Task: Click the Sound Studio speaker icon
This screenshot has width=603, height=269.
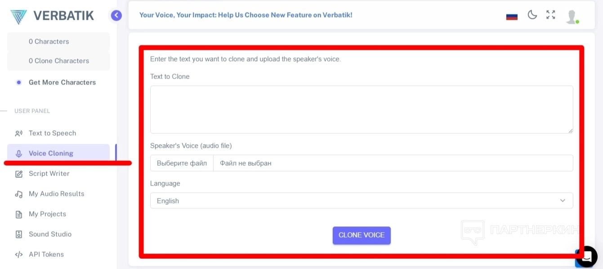Action: [19, 234]
